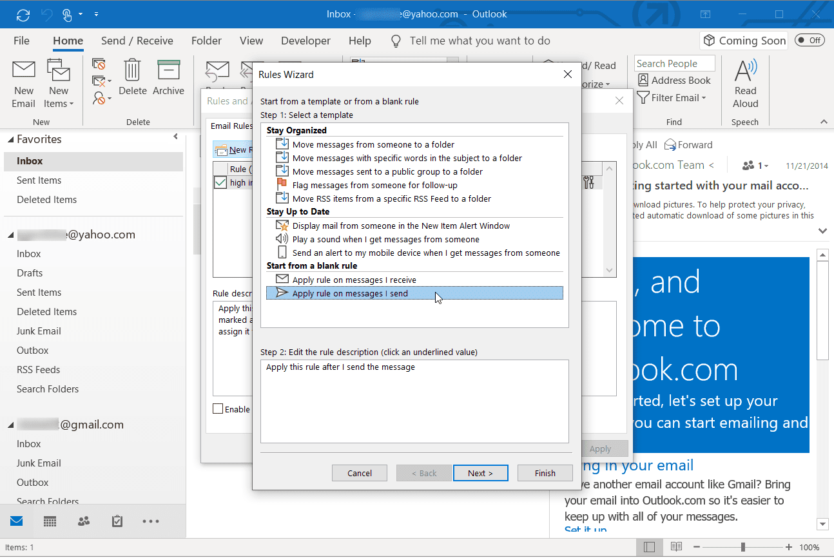Switch to Mail view in navigation bar
Viewport: 834px width, 558px height.
[x=17, y=521]
